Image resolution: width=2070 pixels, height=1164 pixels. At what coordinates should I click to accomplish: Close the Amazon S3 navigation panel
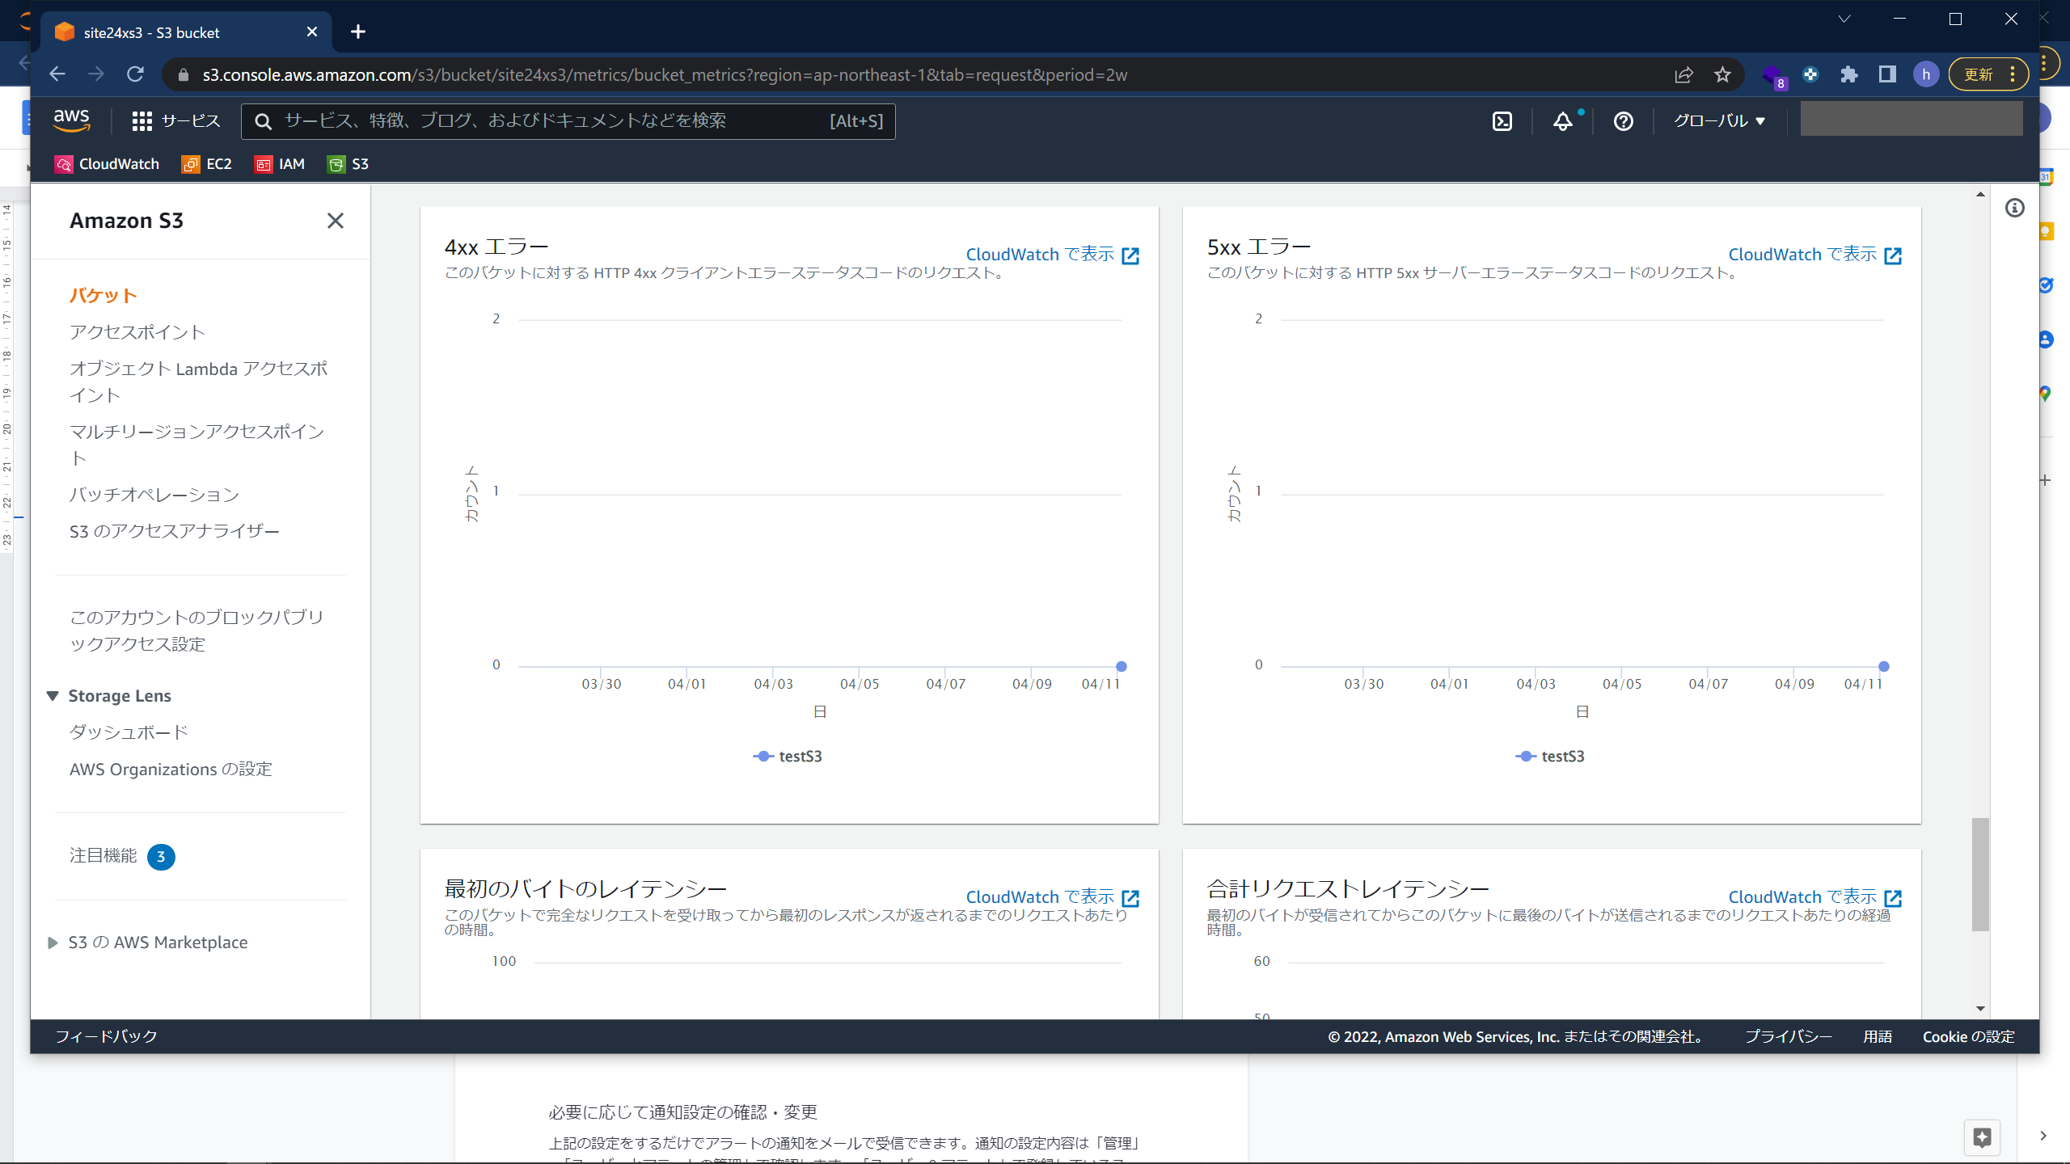coord(336,221)
